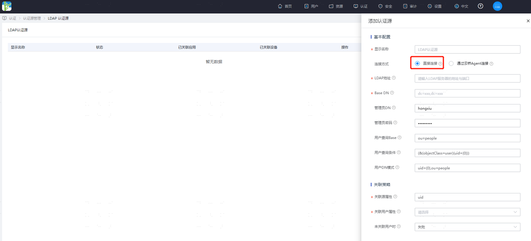531x241 pixels.
Task: Open the 未关联用户时 dropdown showing 失败
Action: click(x=467, y=227)
